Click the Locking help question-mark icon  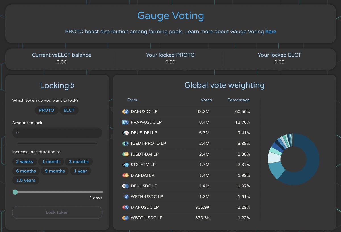(x=72, y=86)
